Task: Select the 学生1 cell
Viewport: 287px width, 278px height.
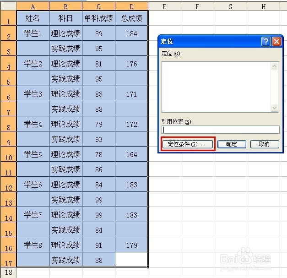Action: (x=33, y=33)
